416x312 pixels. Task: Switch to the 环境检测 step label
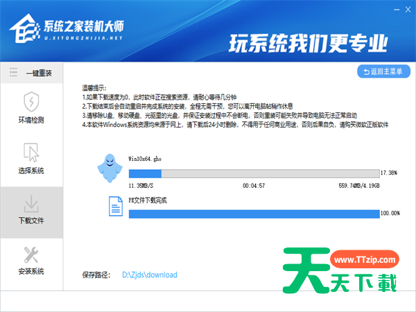(x=31, y=120)
